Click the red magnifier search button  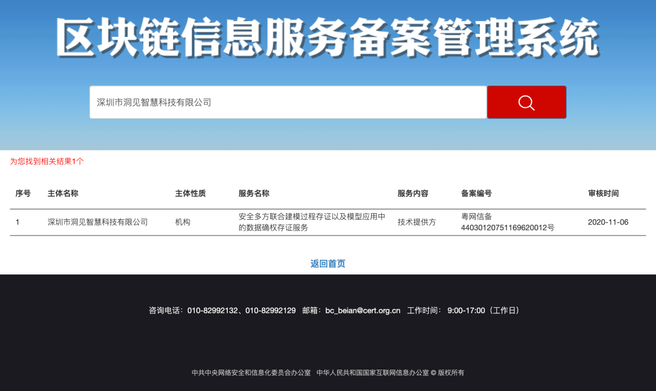pyautogui.click(x=526, y=102)
